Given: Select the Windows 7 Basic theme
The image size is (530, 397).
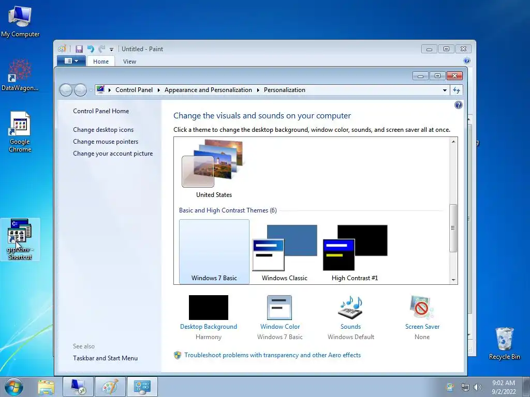Looking at the screenshot, I should 214,252.
